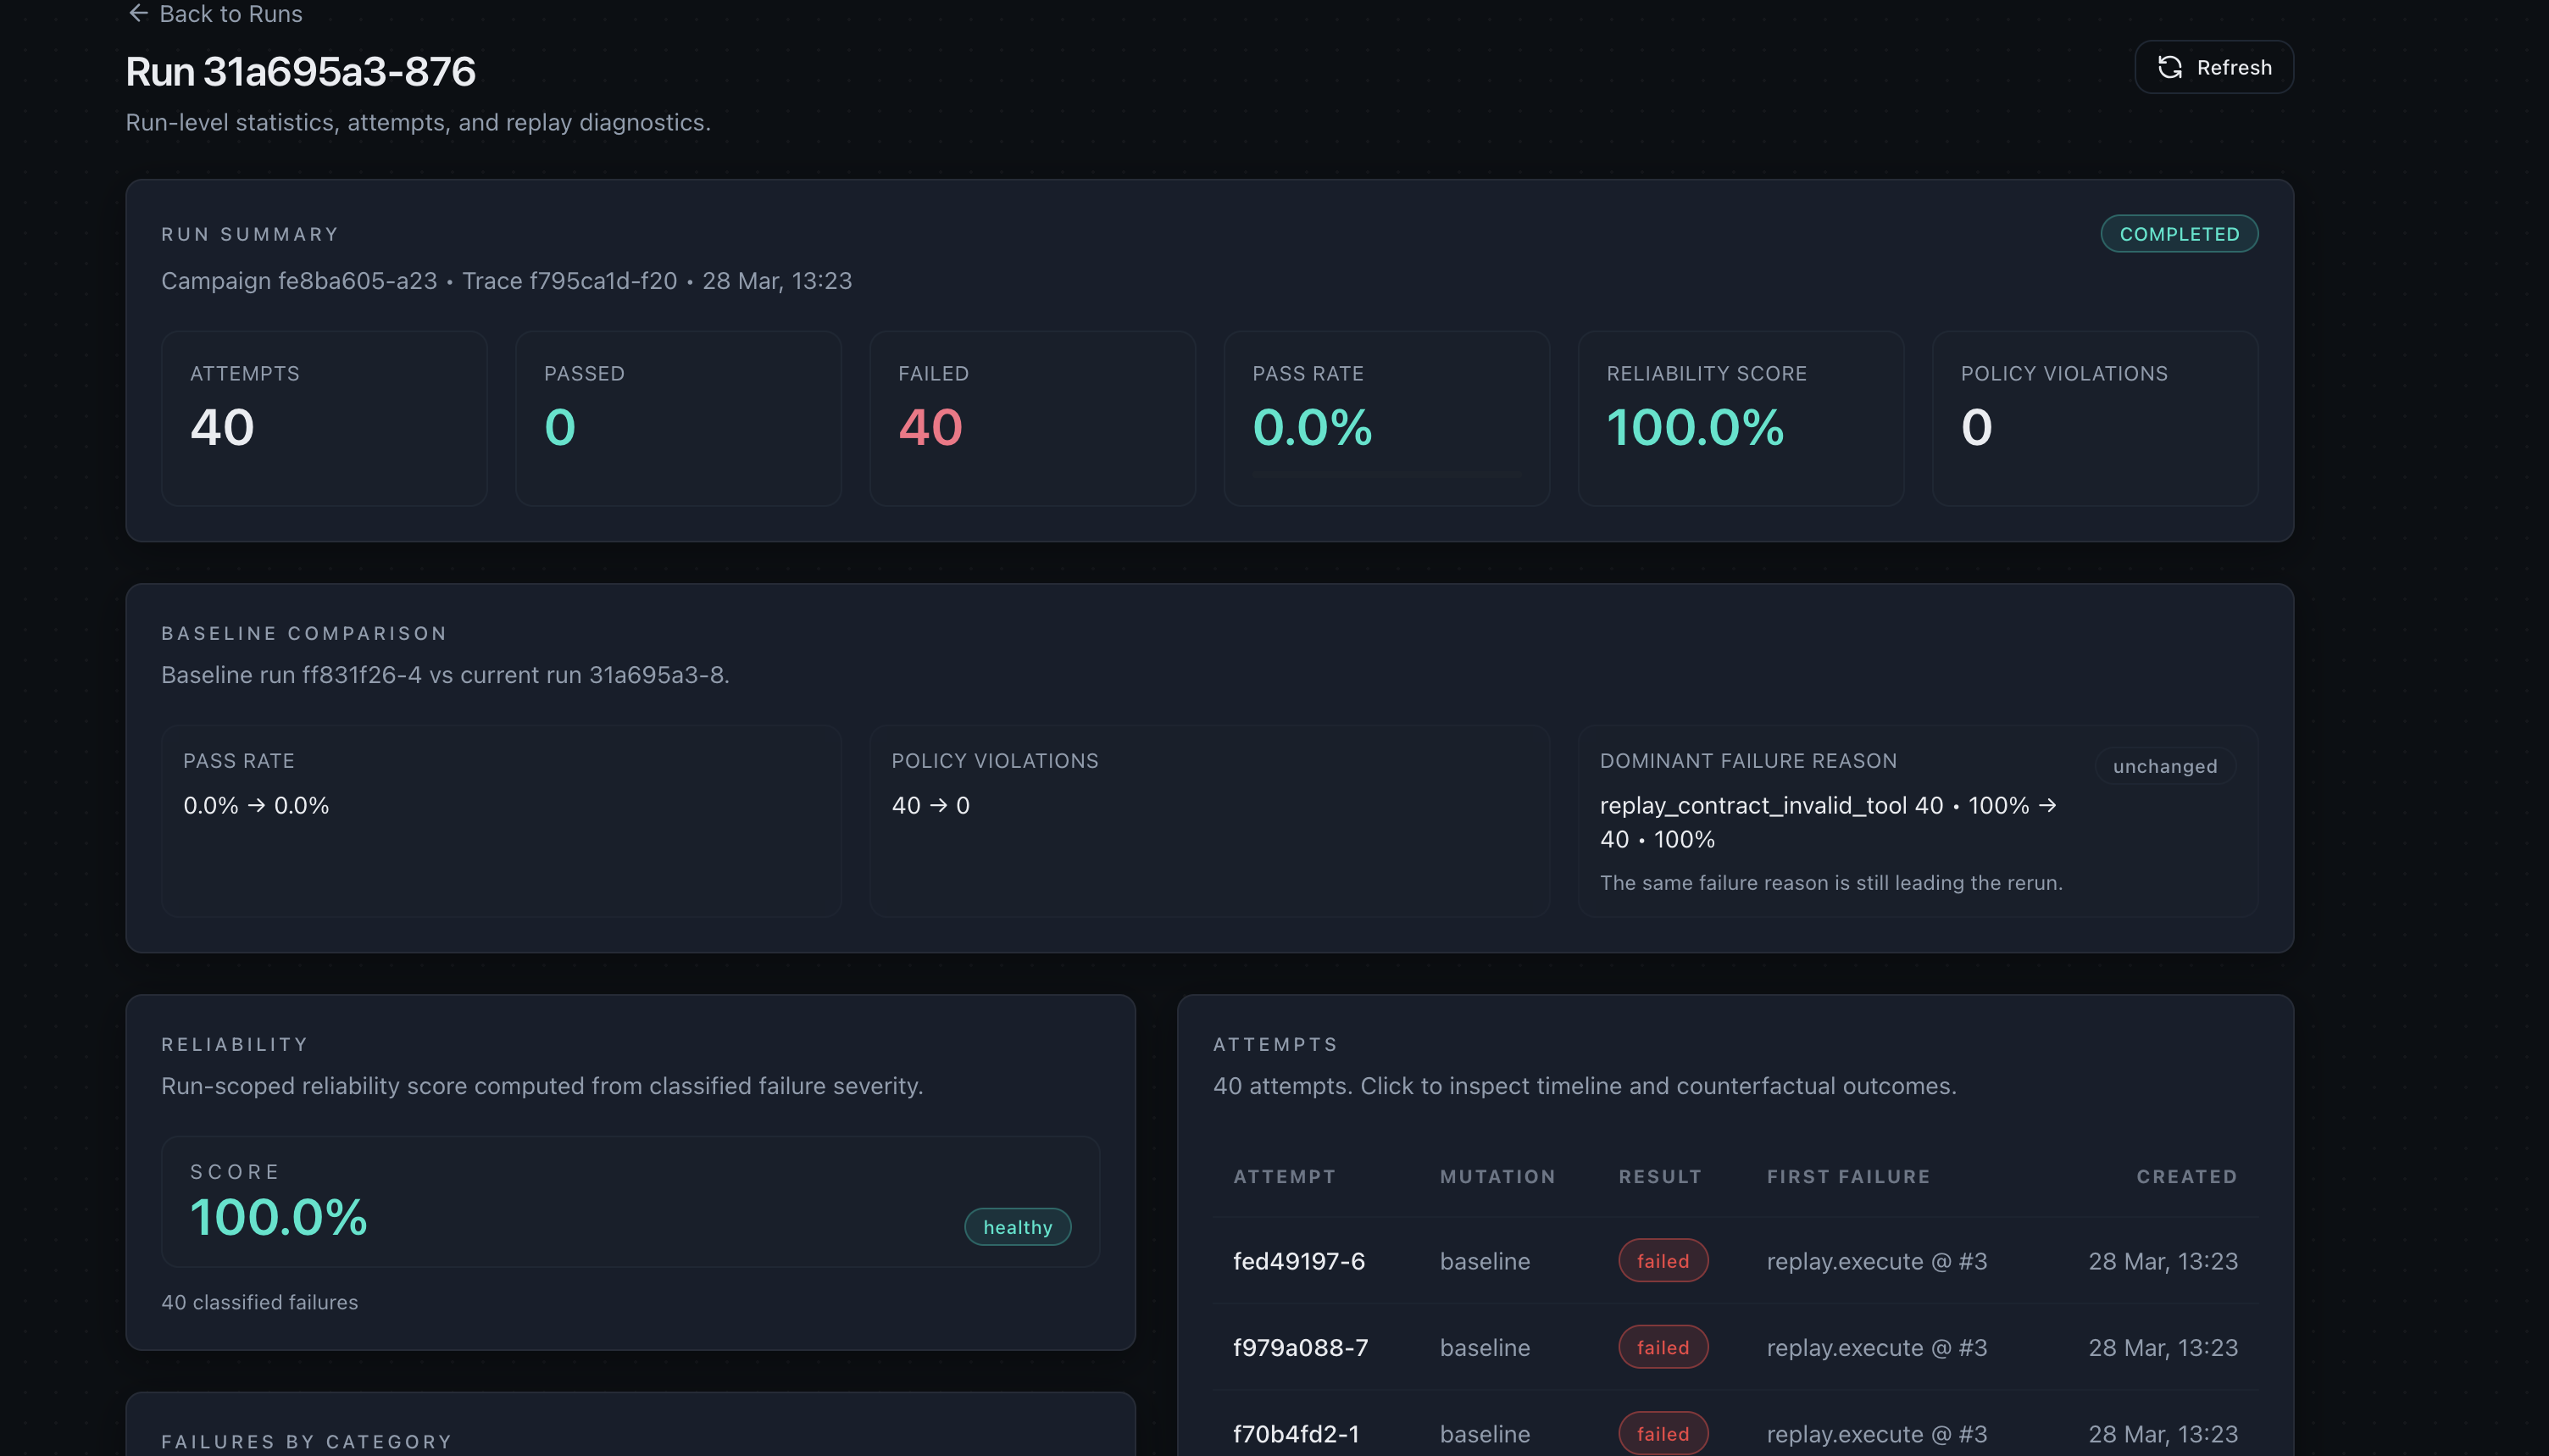Click the Policy Violations summary card
The height and width of the screenshot is (1456, 2549).
(x=2094, y=418)
